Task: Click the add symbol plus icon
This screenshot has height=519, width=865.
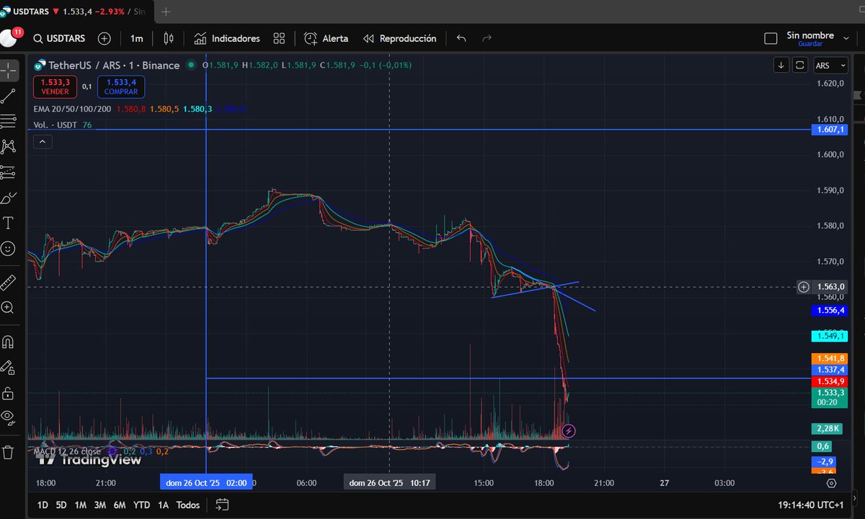Action: [105, 38]
